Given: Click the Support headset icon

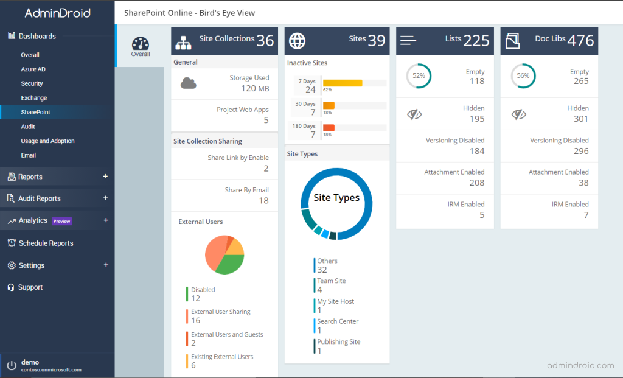Looking at the screenshot, I should pos(11,287).
